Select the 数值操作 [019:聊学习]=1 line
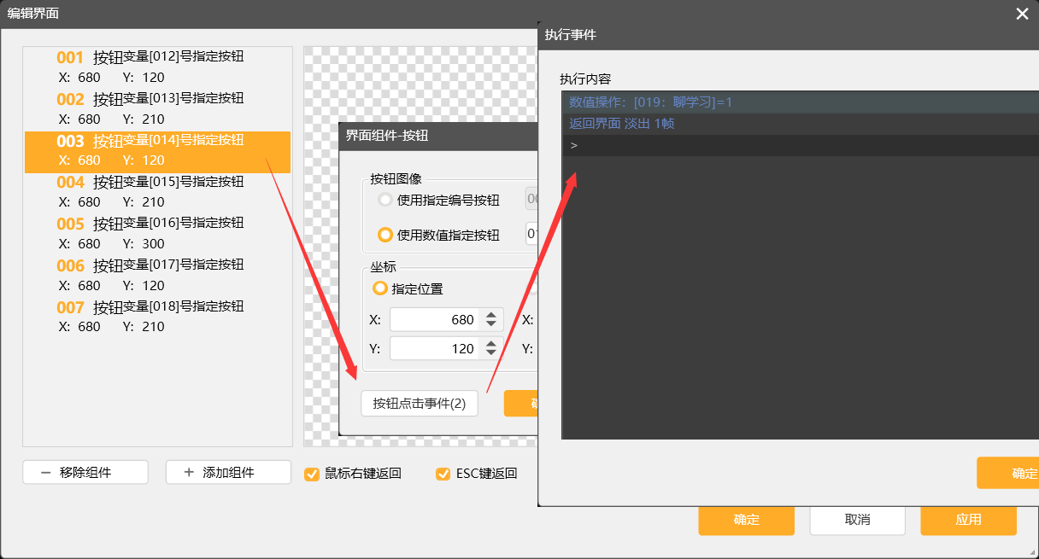This screenshot has height=559, width=1039. click(651, 102)
